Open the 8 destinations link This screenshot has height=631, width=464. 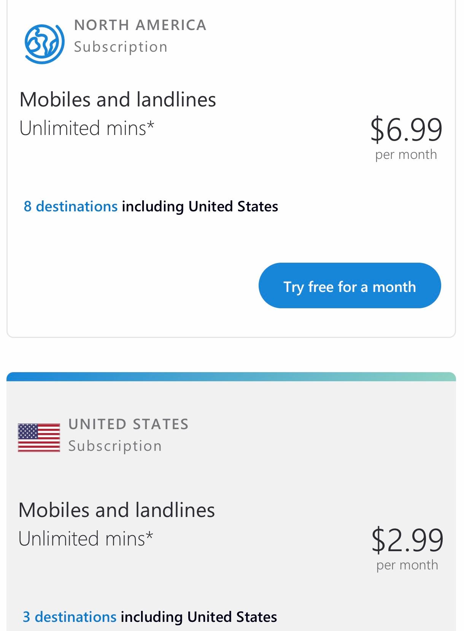tap(71, 206)
